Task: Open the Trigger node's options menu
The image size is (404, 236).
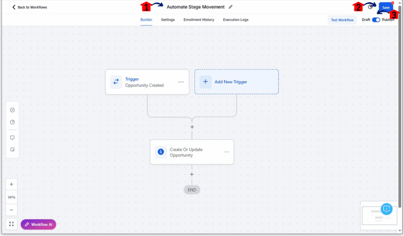Action: [x=181, y=82]
